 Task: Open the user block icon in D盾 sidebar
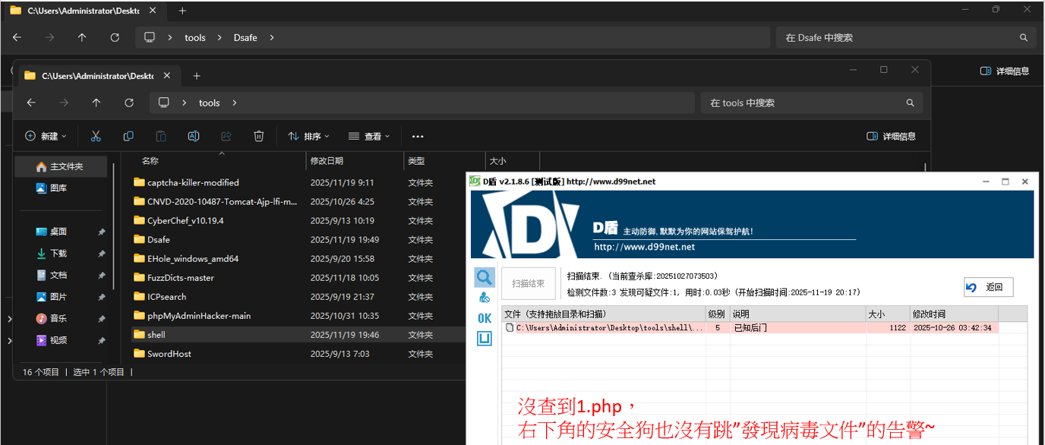(485, 298)
